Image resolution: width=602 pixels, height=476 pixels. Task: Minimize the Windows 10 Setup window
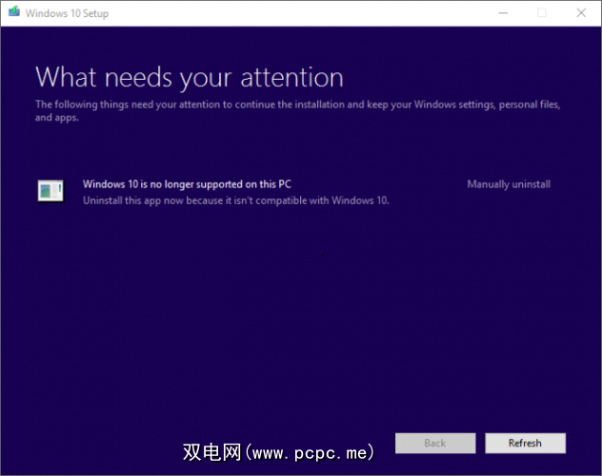(x=503, y=13)
